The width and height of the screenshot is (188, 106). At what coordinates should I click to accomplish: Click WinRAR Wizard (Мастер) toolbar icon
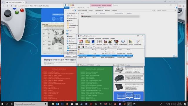click(x=116, y=42)
